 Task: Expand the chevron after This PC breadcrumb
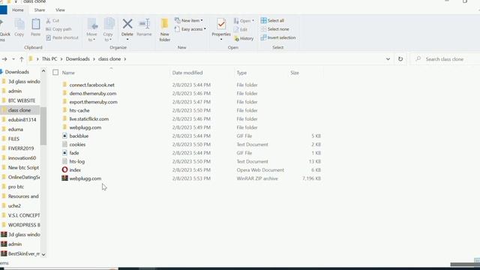pos(61,58)
